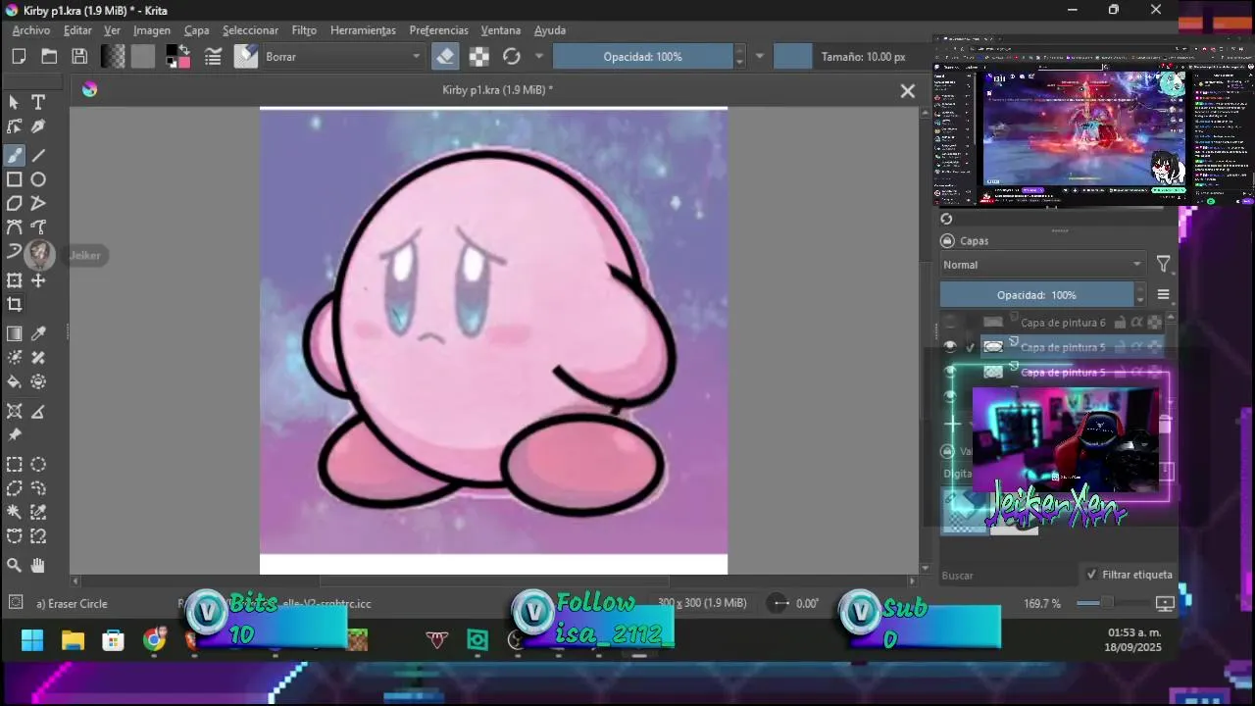Open the layers panel hamburger options menu
Image resolution: width=1255 pixels, height=706 pixels.
click(1163, 294)
